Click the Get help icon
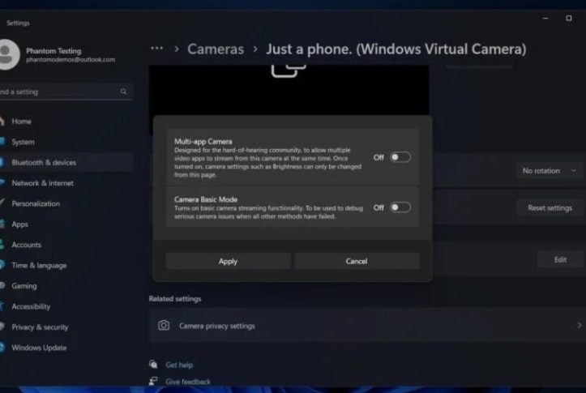 click(153, 365)
